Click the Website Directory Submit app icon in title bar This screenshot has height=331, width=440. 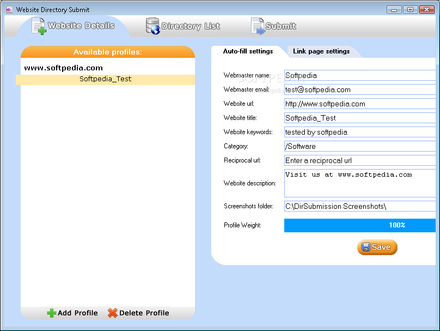click(9, 10)
